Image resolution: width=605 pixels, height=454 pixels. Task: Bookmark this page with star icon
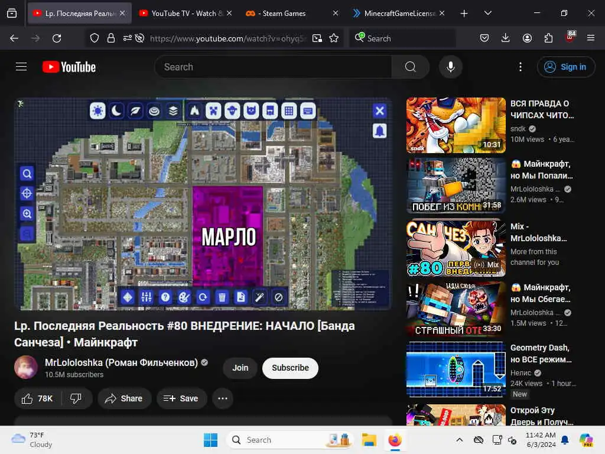coord(334,38)
